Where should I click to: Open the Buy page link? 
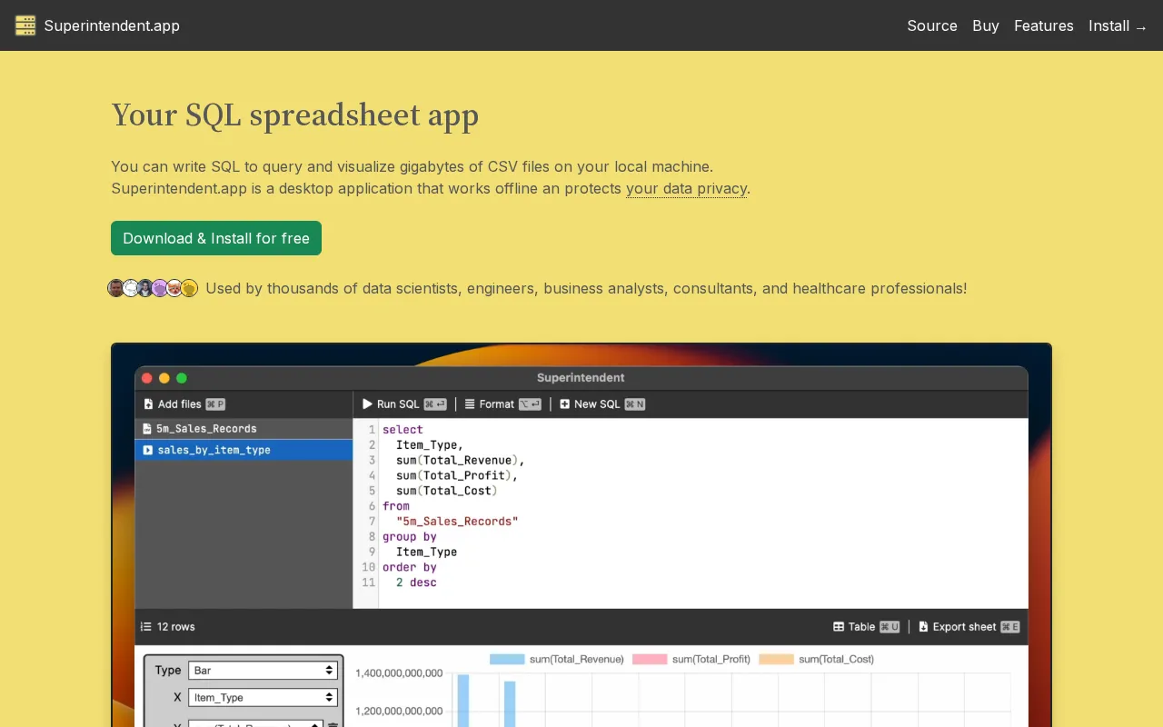click(986, 25)
